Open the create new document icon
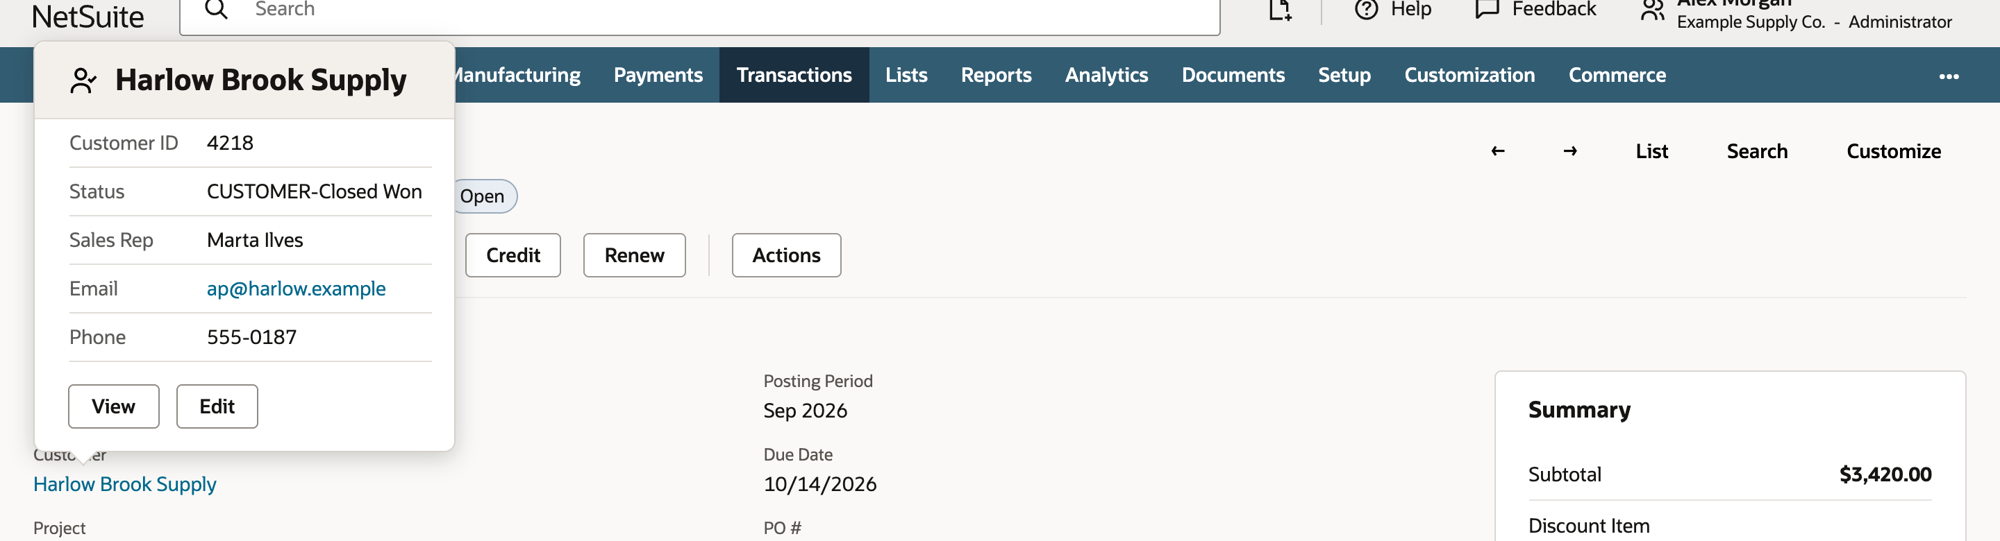 pos(1279,10)
